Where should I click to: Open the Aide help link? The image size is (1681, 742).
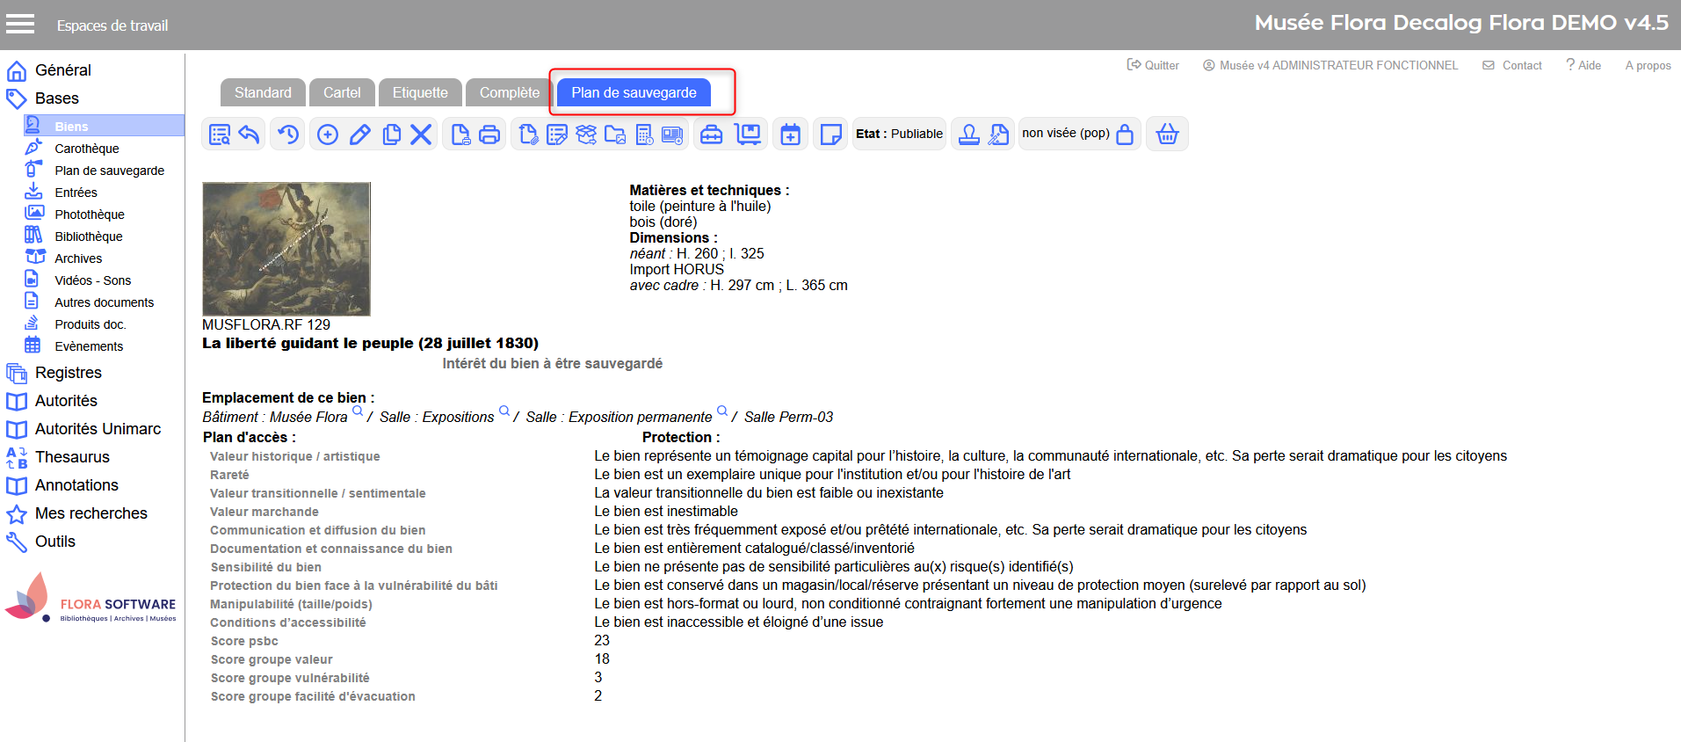pos(1583,65)
